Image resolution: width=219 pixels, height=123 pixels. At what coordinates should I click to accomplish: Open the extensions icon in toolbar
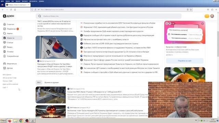212,10
